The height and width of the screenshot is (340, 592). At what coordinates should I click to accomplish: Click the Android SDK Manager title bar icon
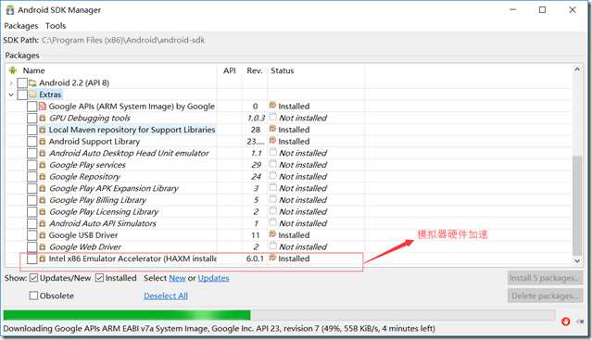tap(10, 10)
